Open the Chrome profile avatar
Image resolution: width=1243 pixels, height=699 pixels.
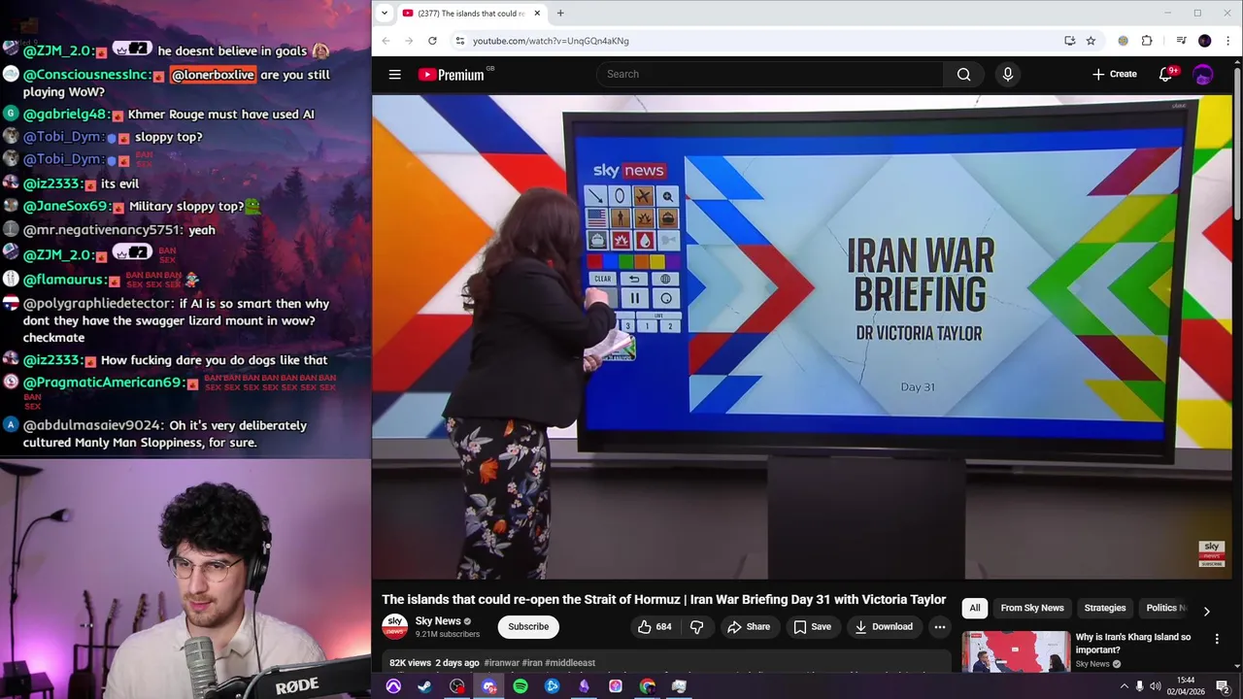(x=1205, y=41)
